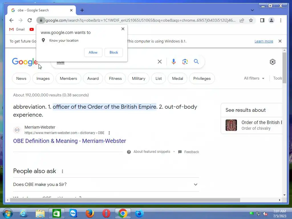The image size is (292, 219).
Task: Allow Google to know your location
Action: point(93,52)
